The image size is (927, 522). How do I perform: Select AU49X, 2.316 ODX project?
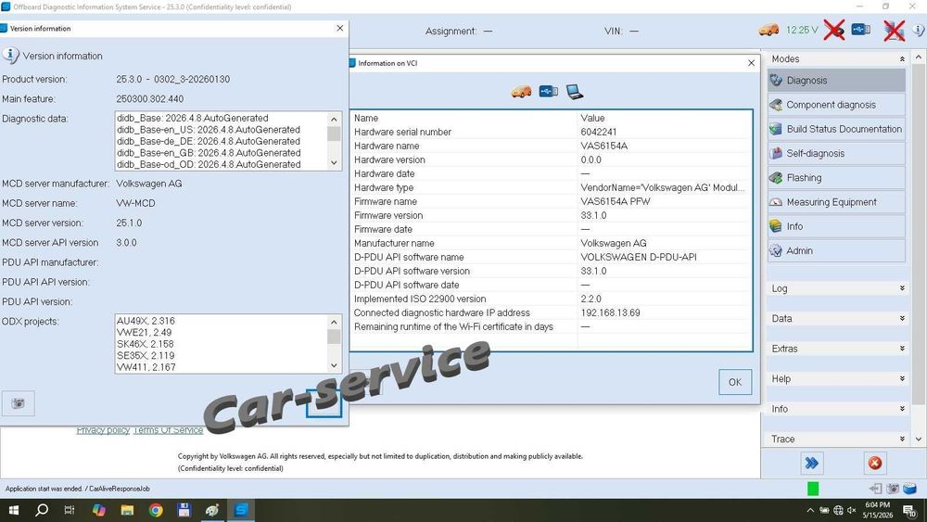pyautogui.click(x=146, y=321)
